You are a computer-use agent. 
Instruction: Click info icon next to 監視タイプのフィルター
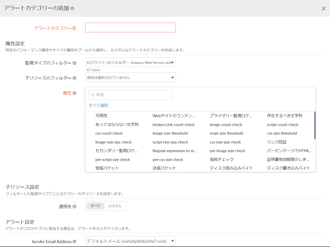pos(74,63)
